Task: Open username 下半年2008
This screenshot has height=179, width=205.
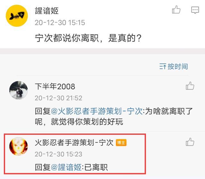Action: (55, 86)
